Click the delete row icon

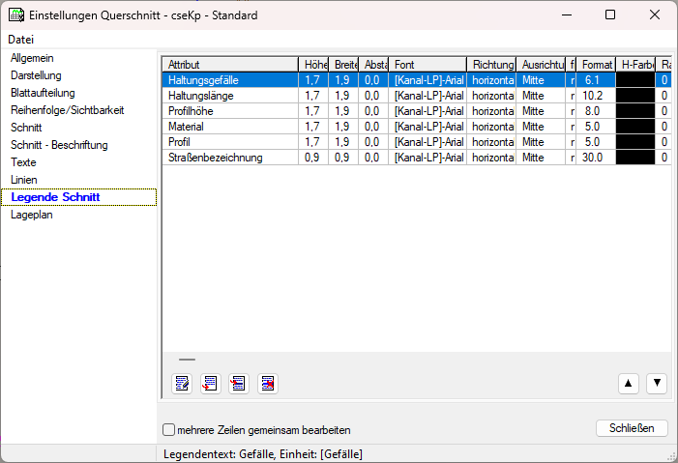point(267,384)
